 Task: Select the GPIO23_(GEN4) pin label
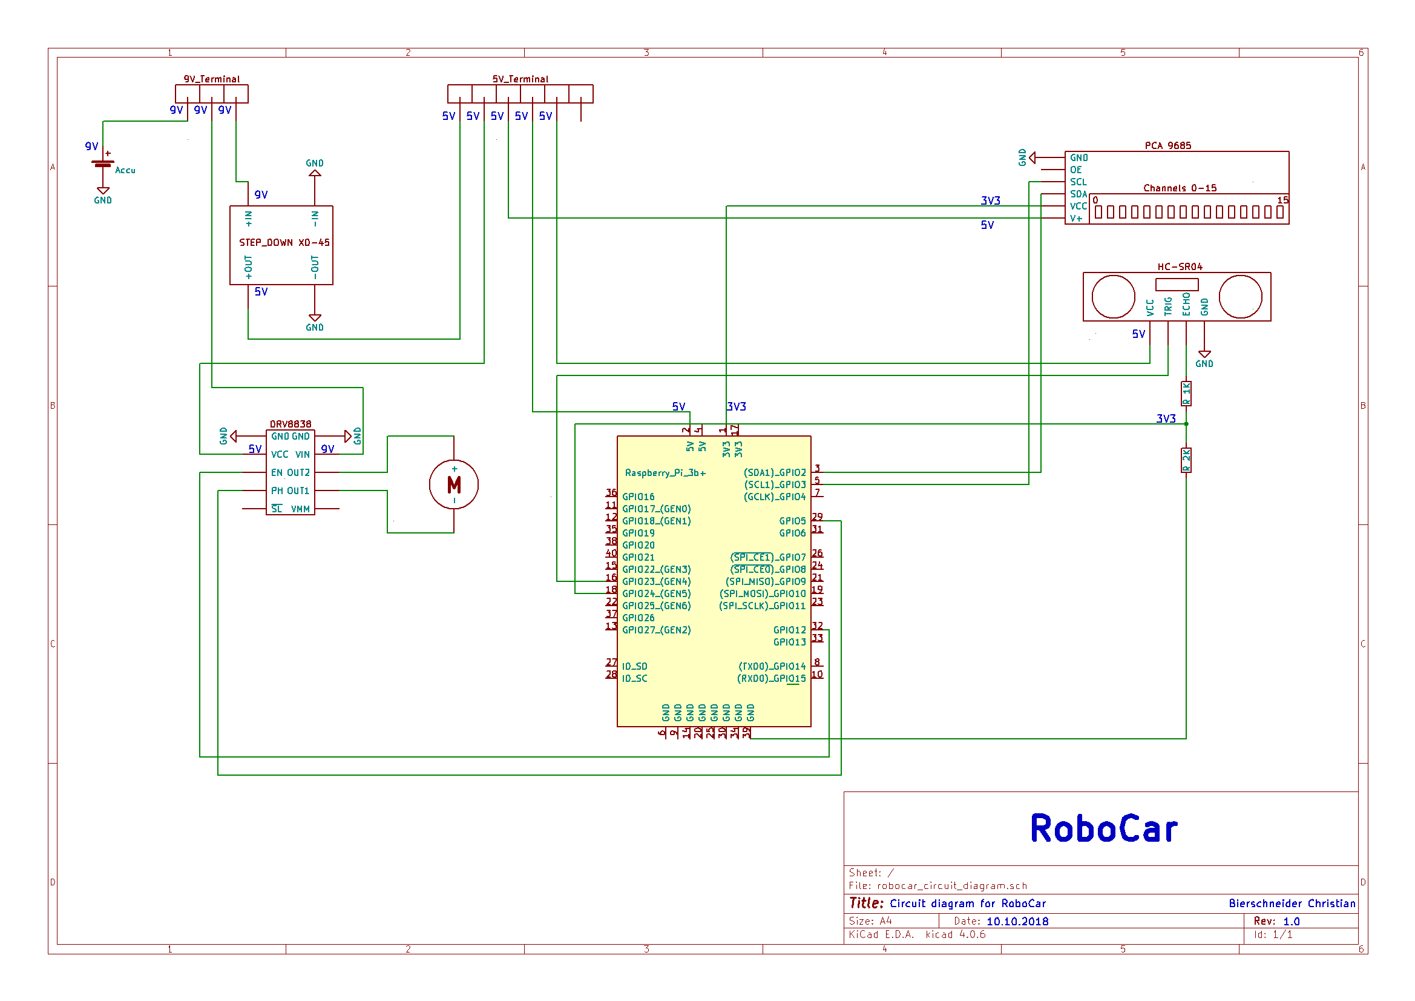(656, 581)
